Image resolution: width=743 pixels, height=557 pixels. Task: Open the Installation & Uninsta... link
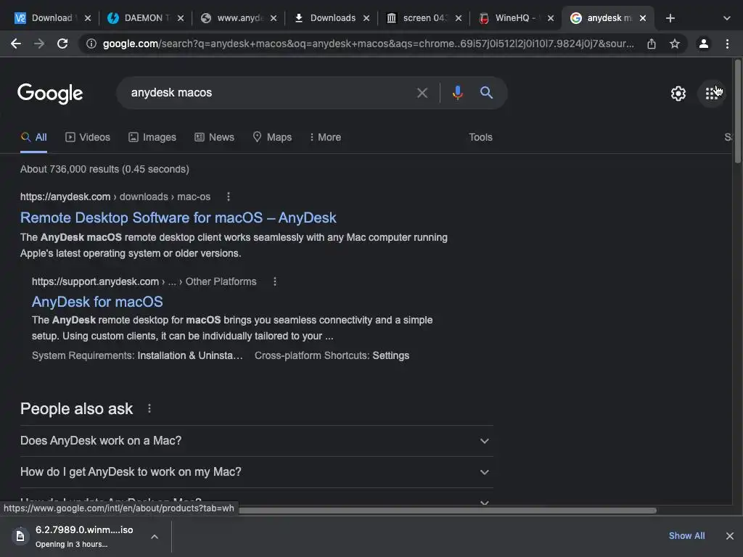click(190, 355)
